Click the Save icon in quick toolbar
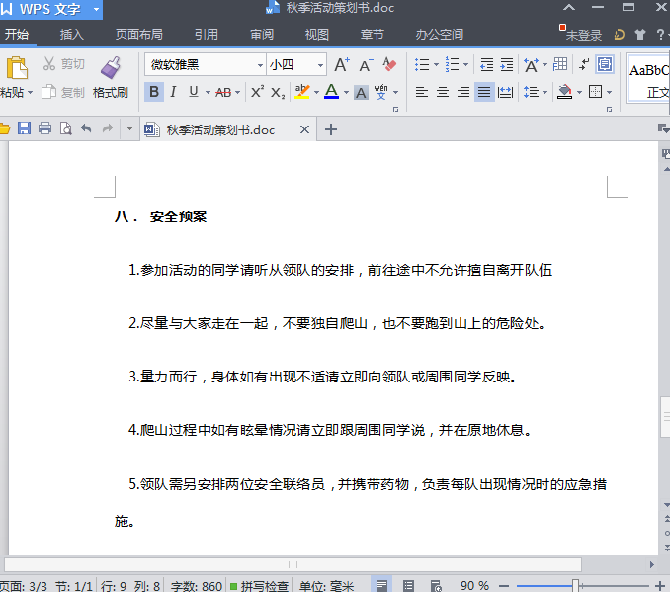This screenshot has width=670, height=592. (x=24, y=128)
